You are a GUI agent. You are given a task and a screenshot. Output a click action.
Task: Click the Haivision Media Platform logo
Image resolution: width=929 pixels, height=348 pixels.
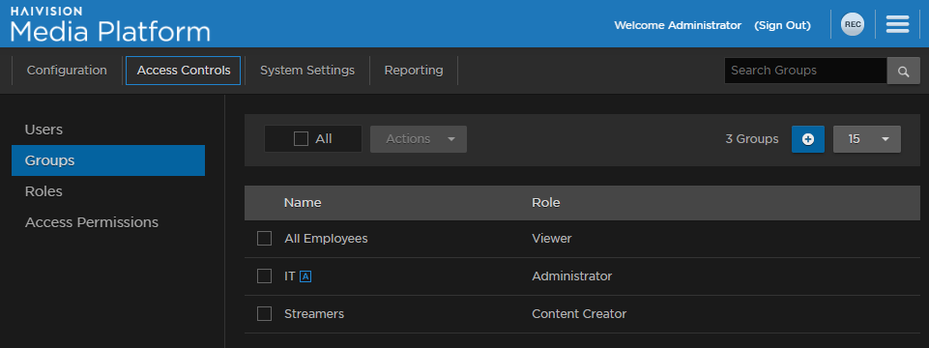(x=110, y=25)
